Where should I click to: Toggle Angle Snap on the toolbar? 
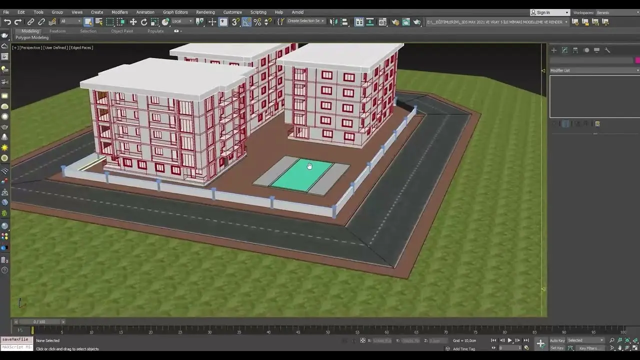[246, 22]
